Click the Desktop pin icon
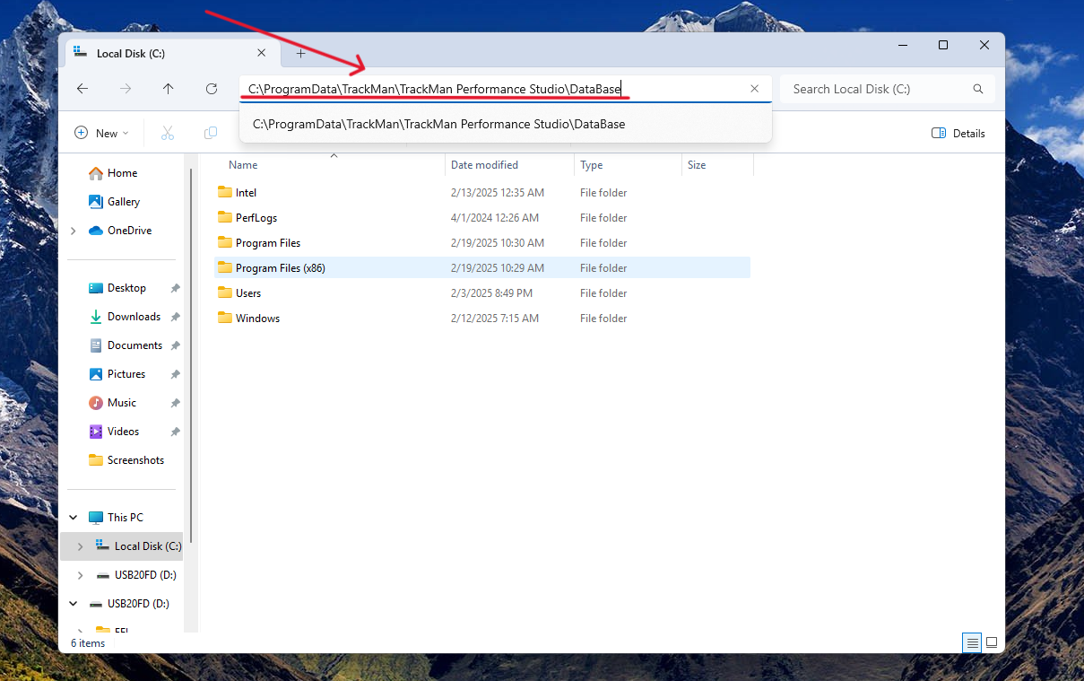This screenshot has width=1084, height=681. pos(176,288)
